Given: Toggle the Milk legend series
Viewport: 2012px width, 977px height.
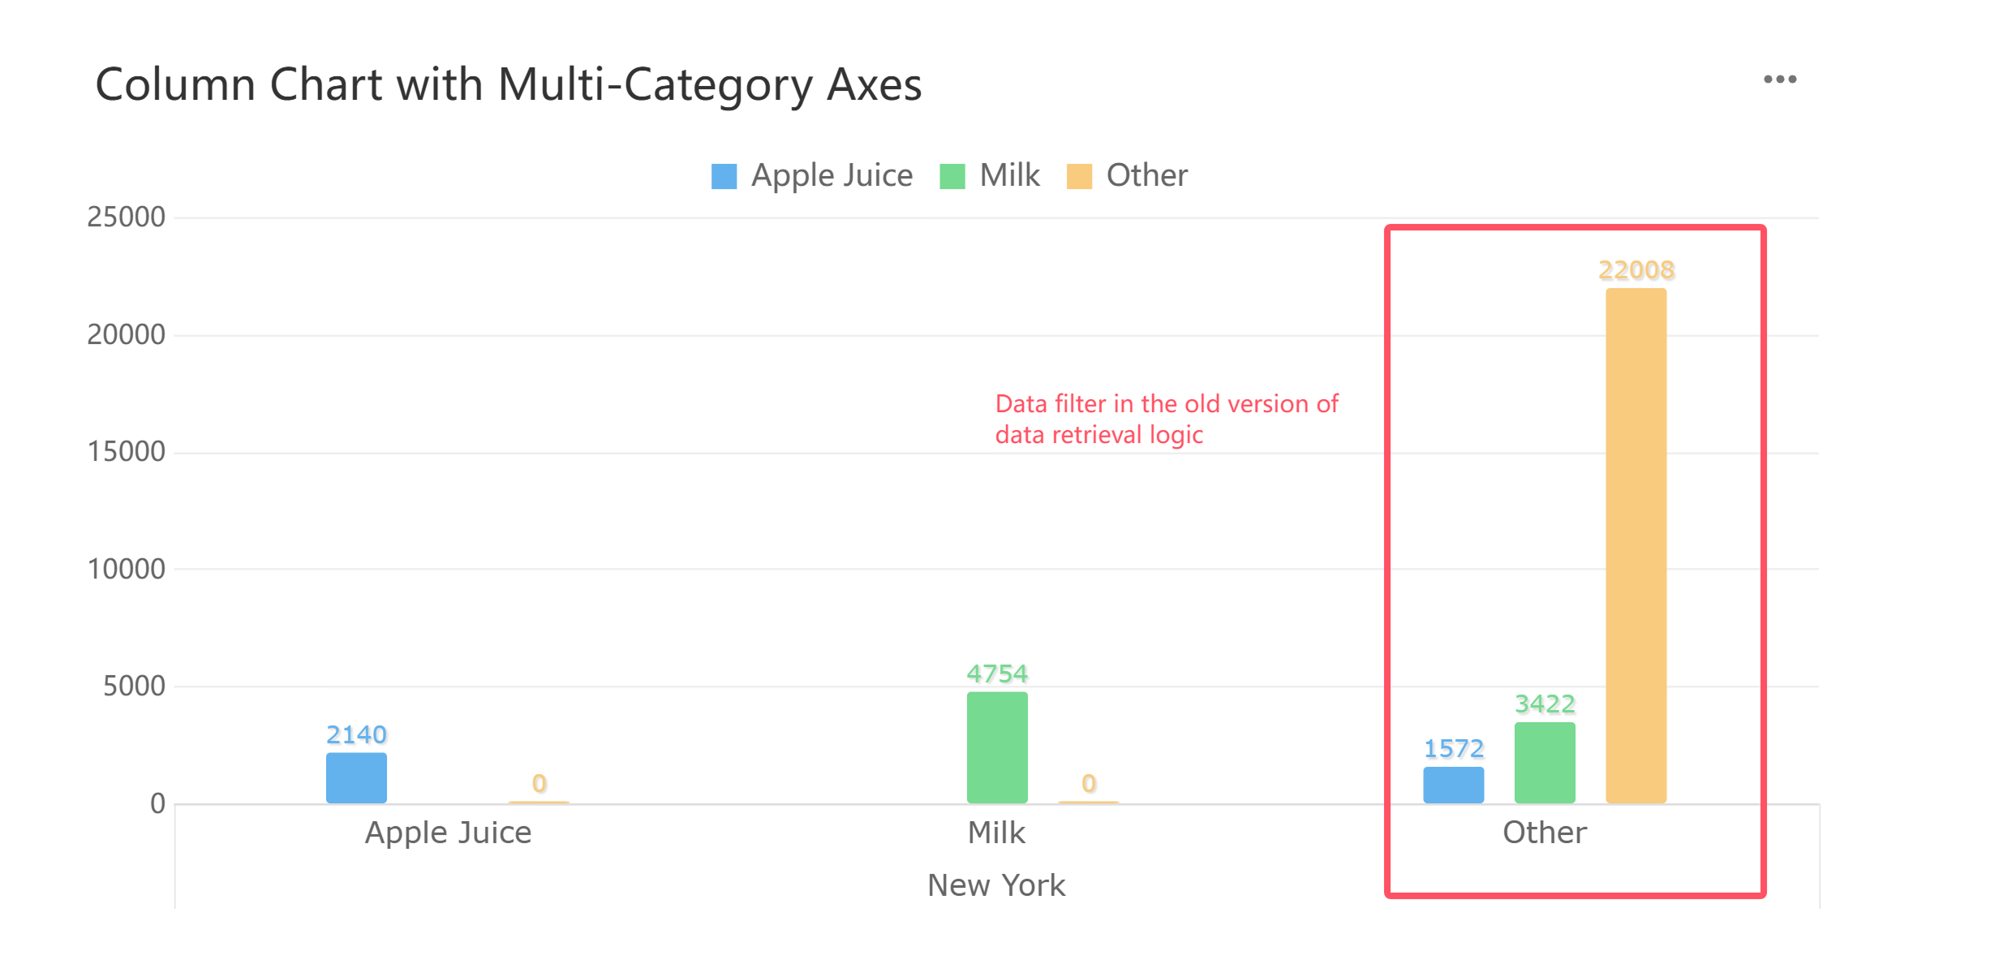Looking at the screenshot, I should [x=990, y=175].
